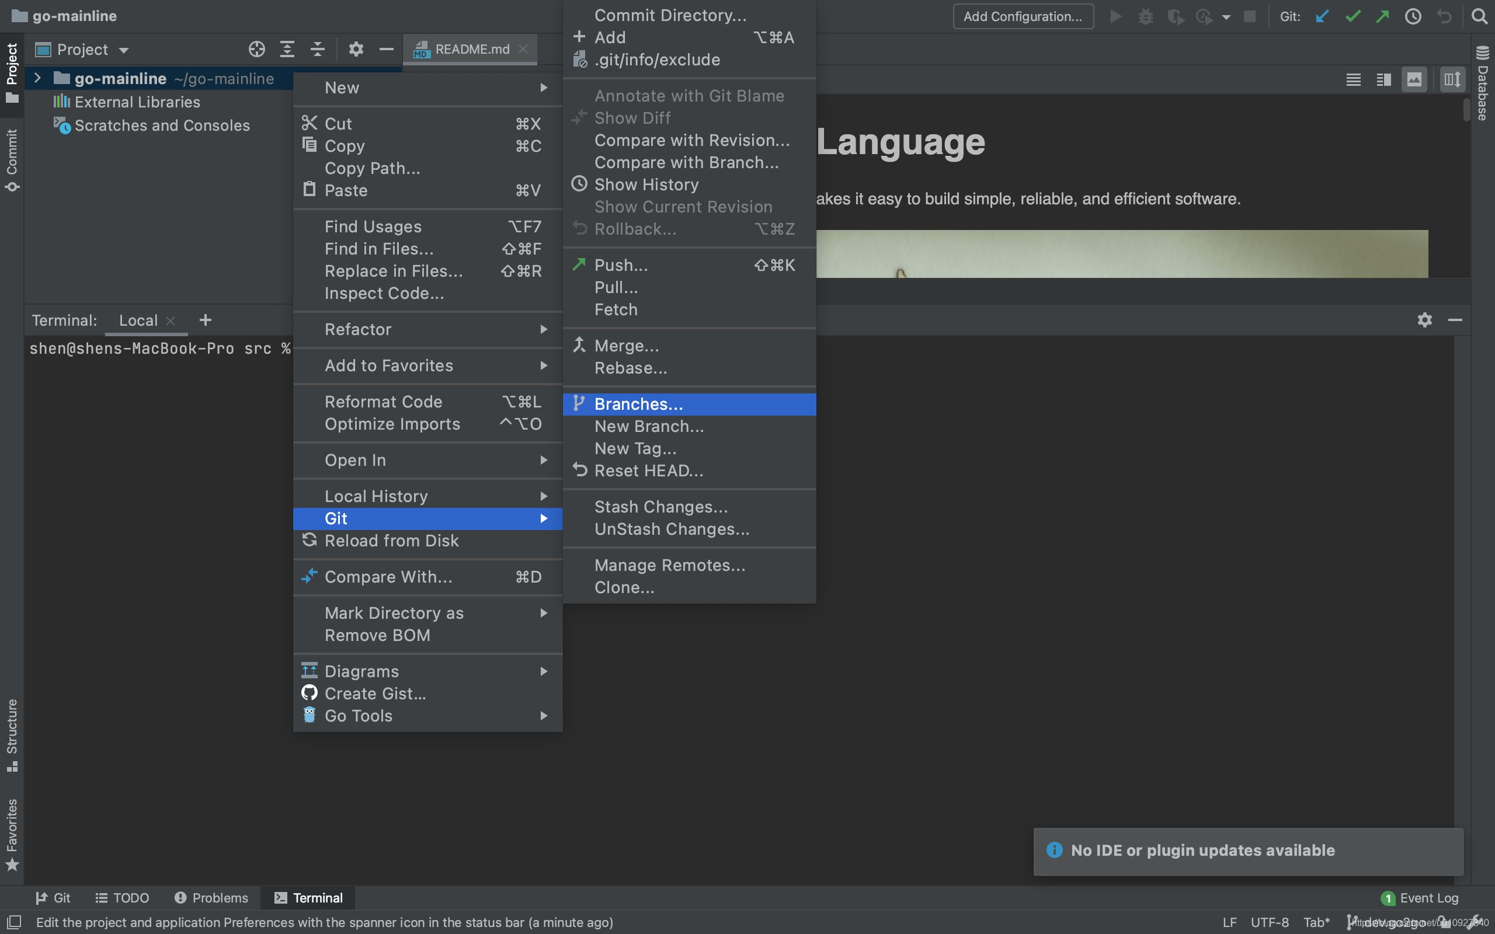Open Project panel settings gear
Viewport: 1495px width, 934px height.
356,50
